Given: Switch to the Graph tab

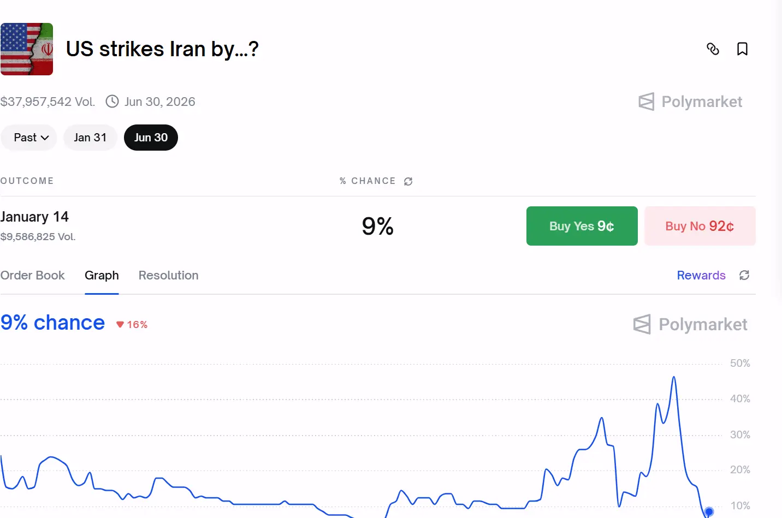Looking at the screenshot, I should coord(102,275).
